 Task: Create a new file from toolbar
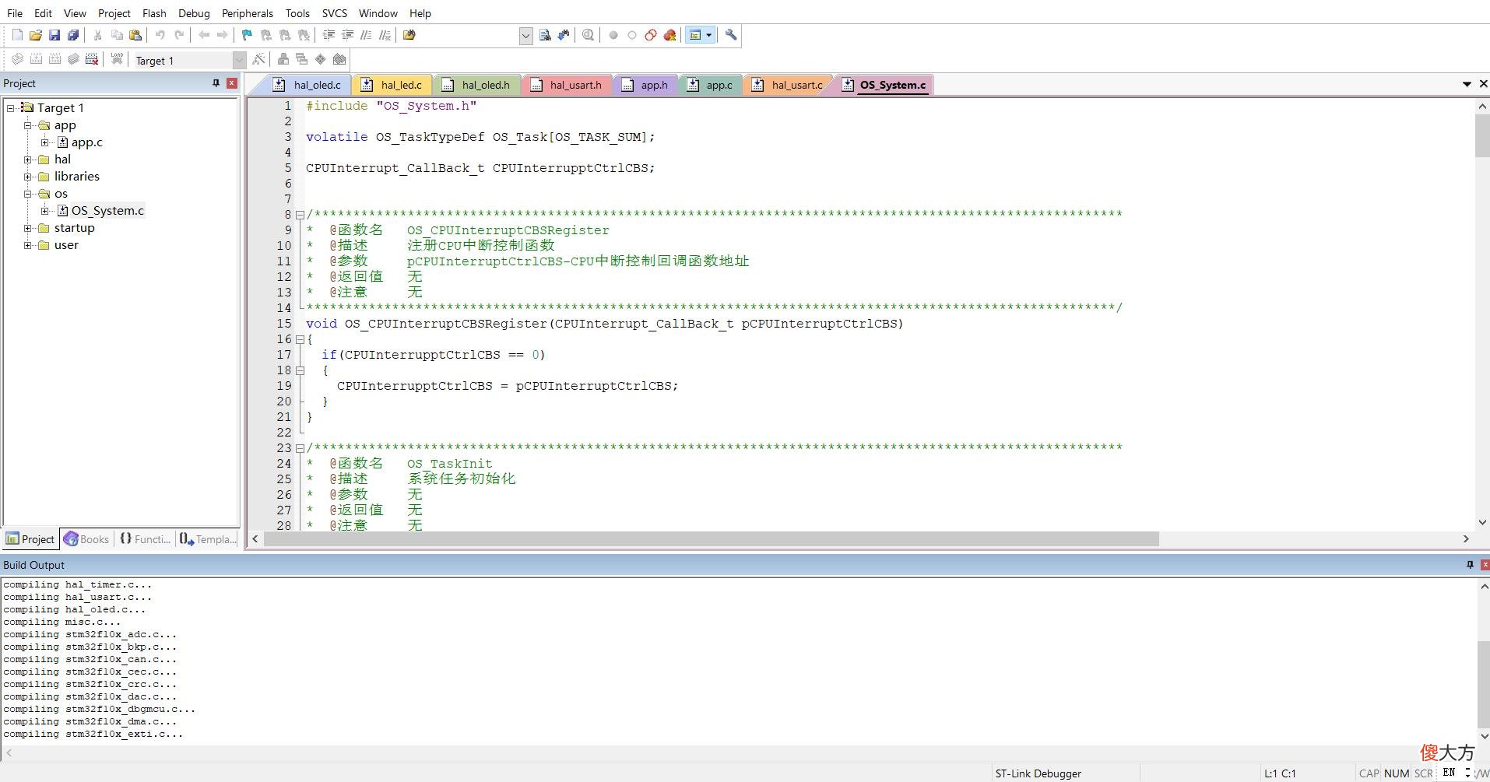point(17,35)
